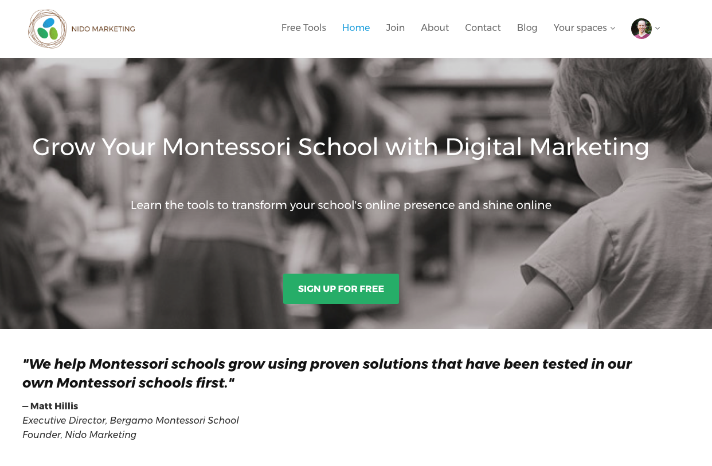Viewport: 712px width, 466px height.
Task: Click the SIGN UP FOR FREE button
Action: (341, 289)
